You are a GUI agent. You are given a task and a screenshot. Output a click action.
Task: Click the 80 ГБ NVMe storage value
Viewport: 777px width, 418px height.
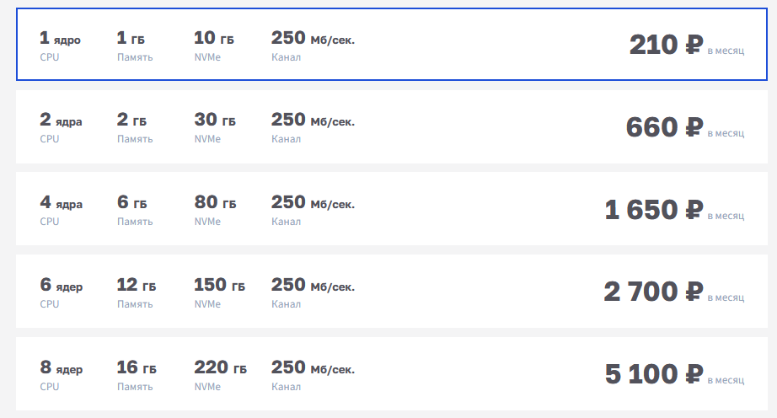pyautogui.click(x=215, y=203)
